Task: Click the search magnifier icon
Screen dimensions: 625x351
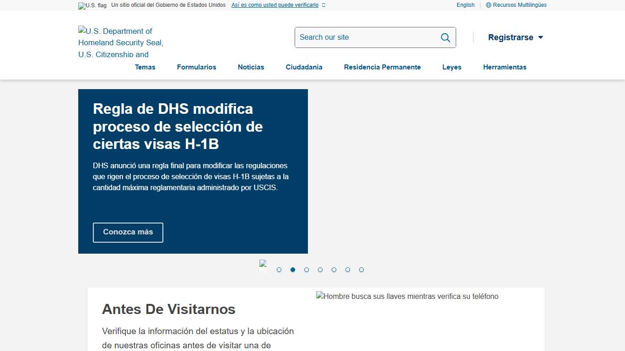Action: (445, 37)
